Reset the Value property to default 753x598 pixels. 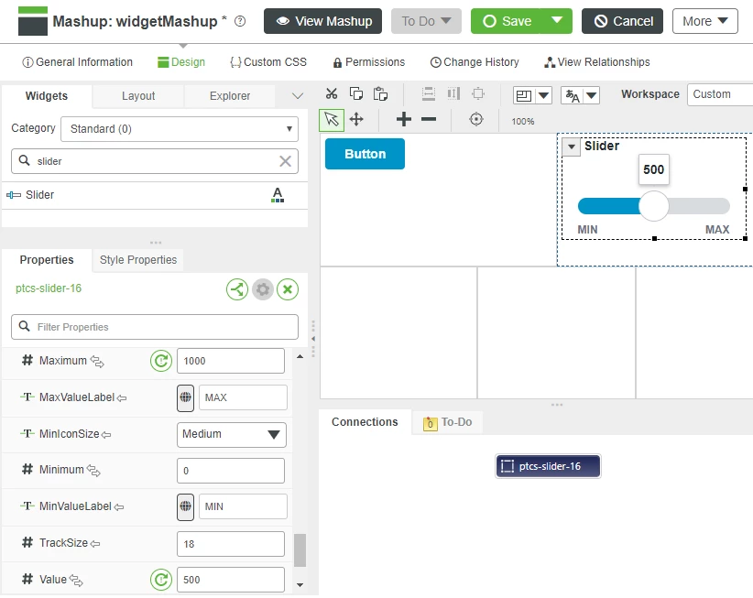tap(161, 580)
